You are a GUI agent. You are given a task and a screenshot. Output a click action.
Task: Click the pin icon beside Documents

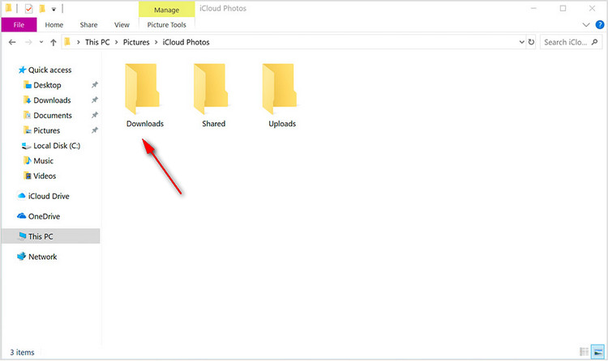(x=94, y=115)
